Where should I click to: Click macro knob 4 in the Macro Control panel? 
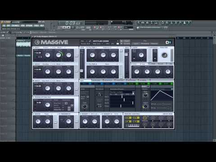(x=169, y=118)
